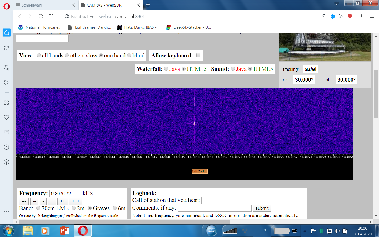Image resolution: width=379 pixels, height=237 pixels.
Task: Submit the logbook entry
Action: (x=262, y=208)
